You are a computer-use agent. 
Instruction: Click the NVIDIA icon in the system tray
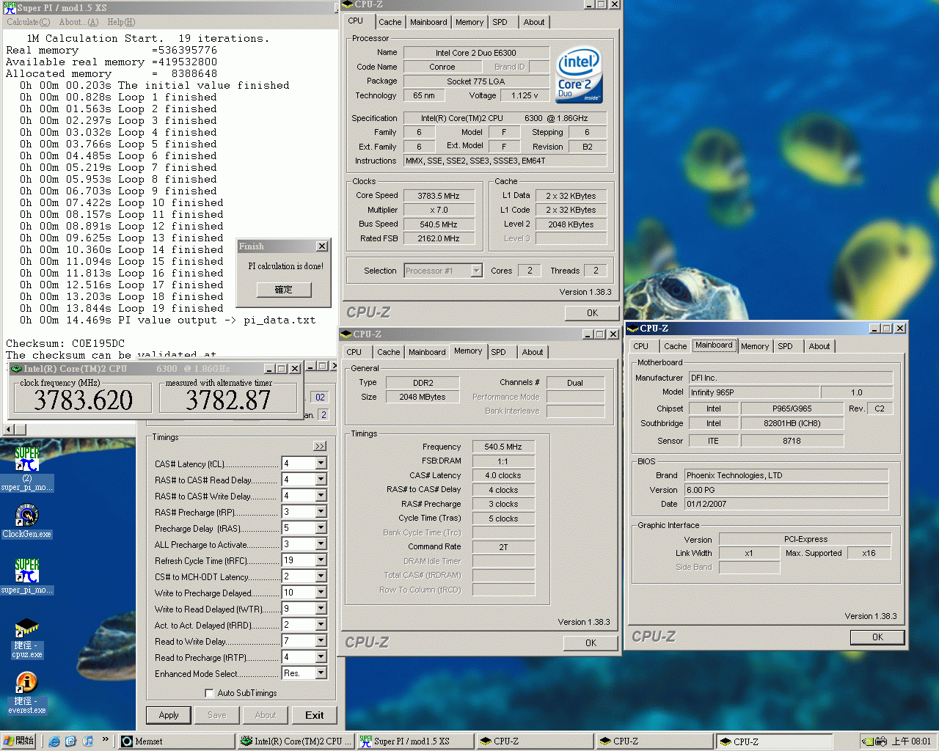tap(869, 741)
